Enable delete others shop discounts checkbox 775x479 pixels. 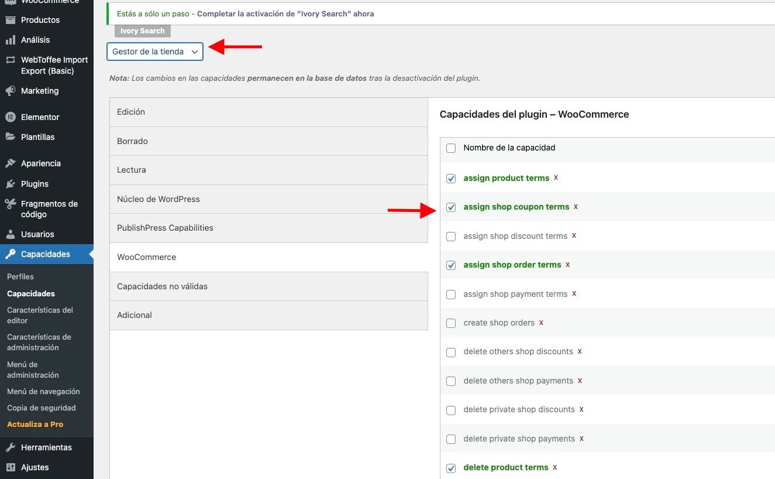coord(451,353)
